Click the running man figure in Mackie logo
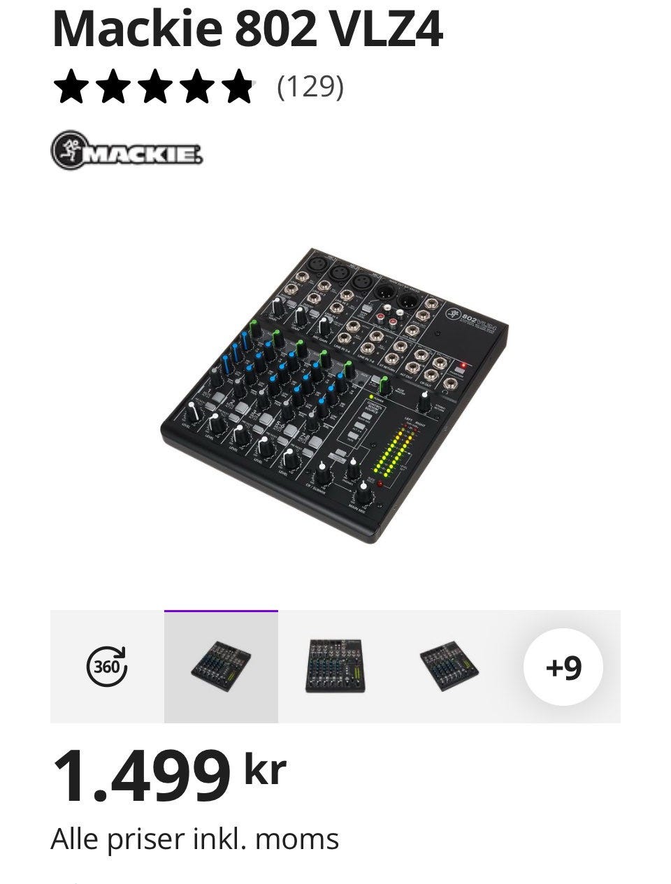671x884 pixels. [68, 150]
